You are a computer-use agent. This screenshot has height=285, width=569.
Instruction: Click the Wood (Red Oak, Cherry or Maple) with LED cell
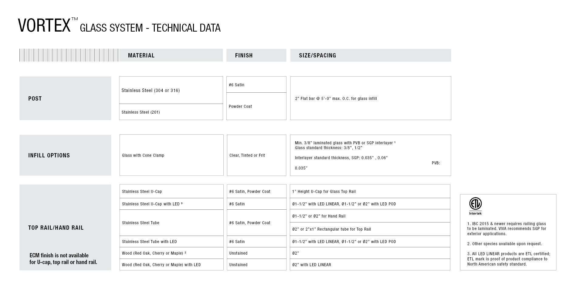coord(171,265)
